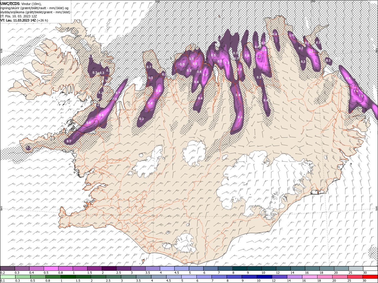Click the 0.8 label on the western snow band
The image size is (378, 283).
tap(101, 115)
